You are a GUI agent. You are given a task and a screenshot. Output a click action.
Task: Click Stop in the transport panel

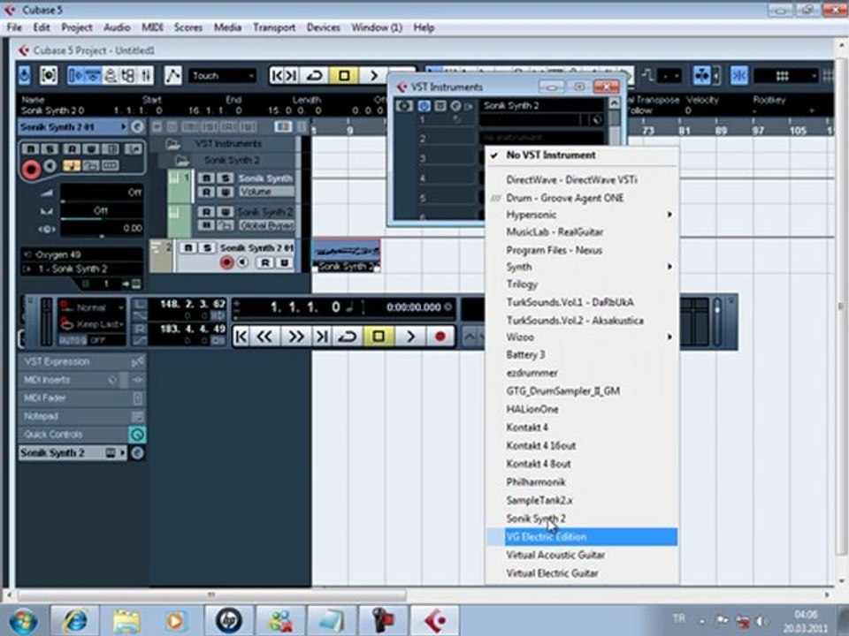[x=379, y=337]
